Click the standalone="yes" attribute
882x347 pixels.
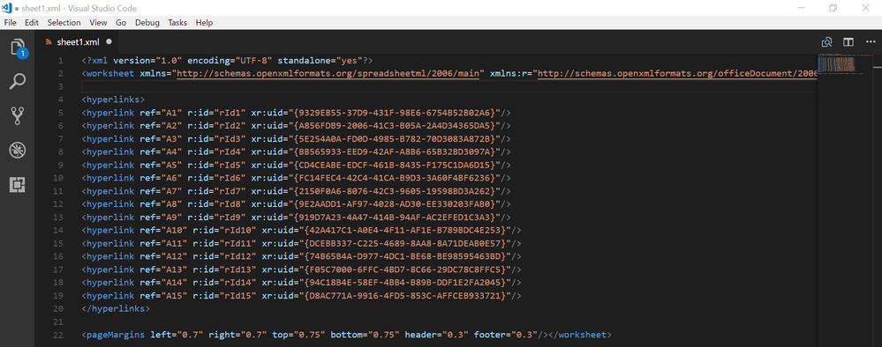coord(320,61)
